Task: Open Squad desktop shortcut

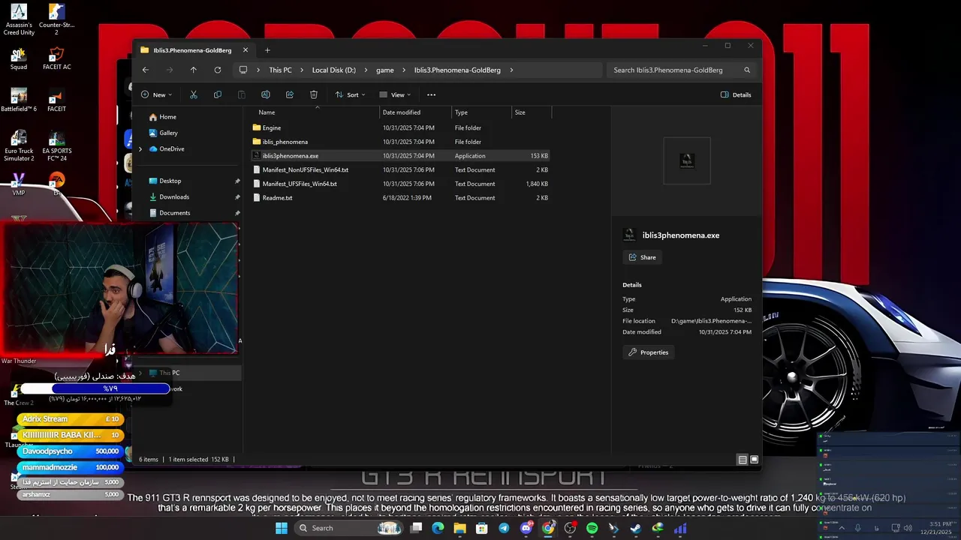Action: click(x=18, y=58)
